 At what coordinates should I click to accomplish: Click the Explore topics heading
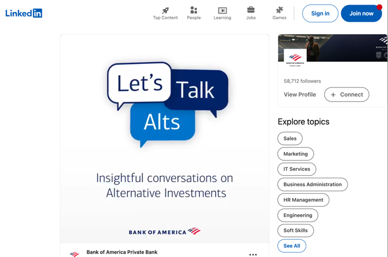(304, 122)
